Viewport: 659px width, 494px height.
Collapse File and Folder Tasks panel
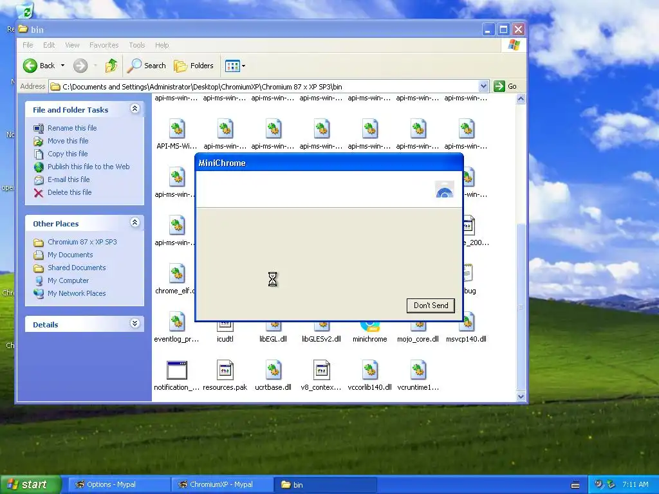(135, 109)
